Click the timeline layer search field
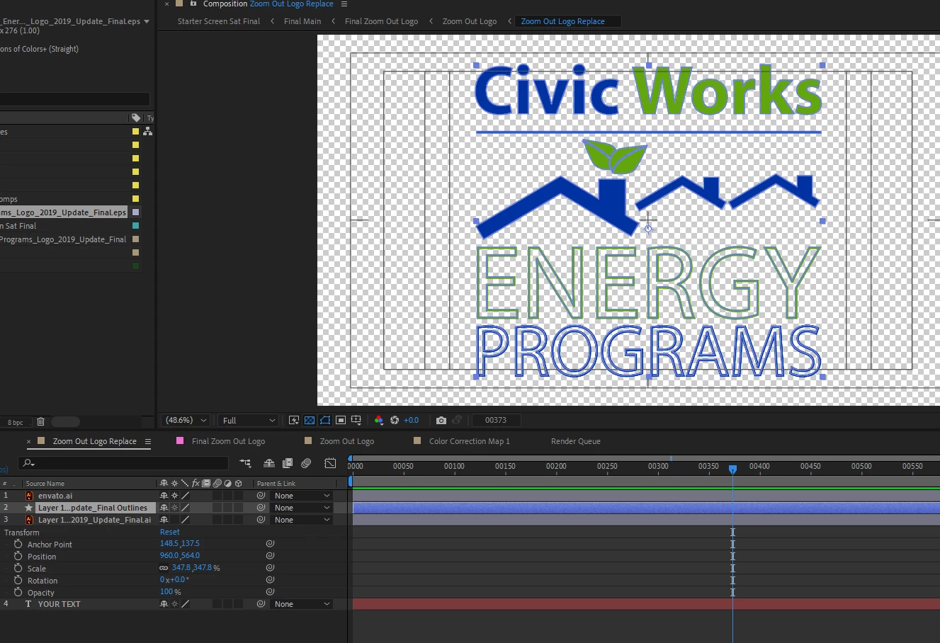This screenshot has height=643, width=940. pyautogui.click(x=125, y=463)
